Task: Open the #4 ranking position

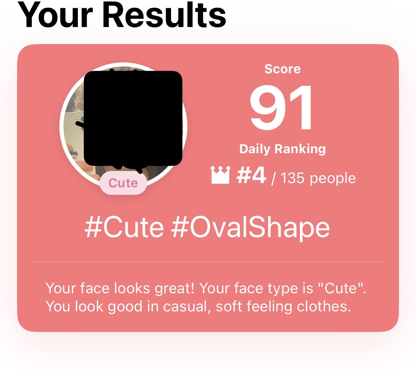Action: point(251,175)
